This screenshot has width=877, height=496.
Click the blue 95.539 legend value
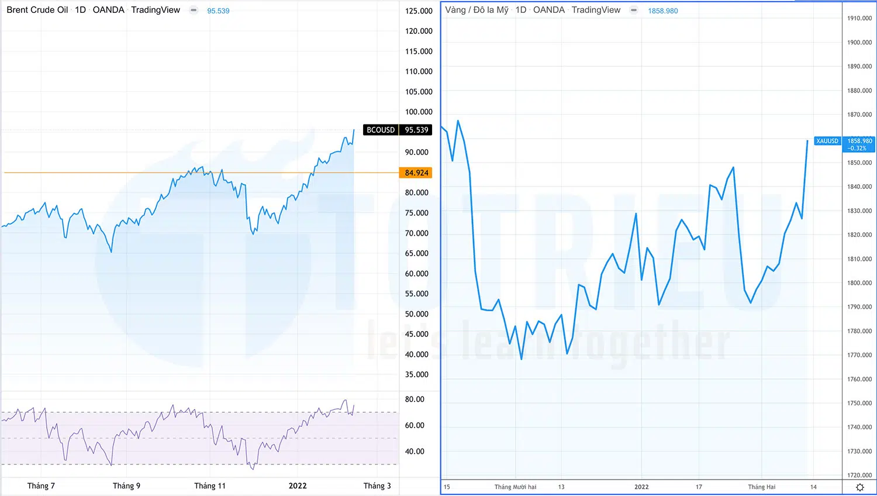[x=218, y=11]
